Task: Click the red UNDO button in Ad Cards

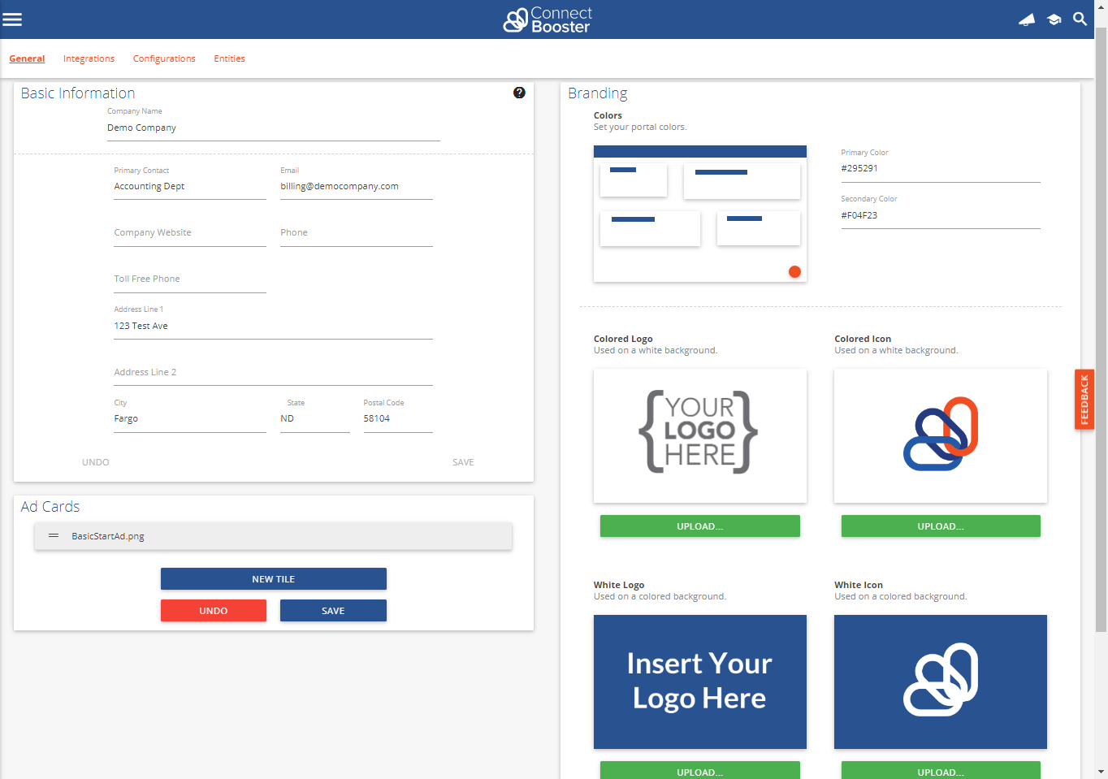Action: (213, 611)
